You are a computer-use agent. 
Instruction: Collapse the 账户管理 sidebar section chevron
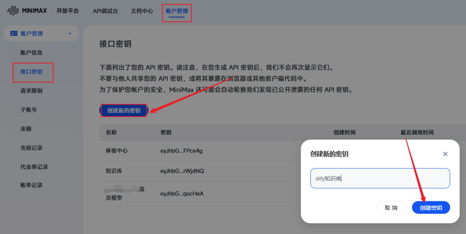pyautogui.click(x=69, y=33)
